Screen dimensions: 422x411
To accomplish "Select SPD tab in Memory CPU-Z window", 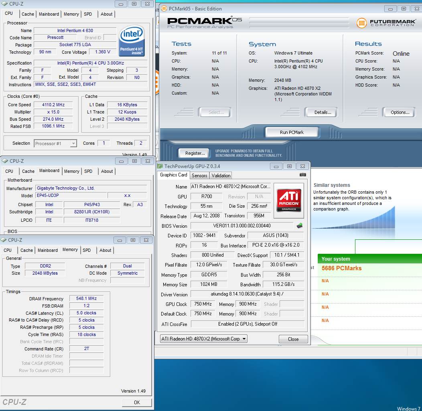I will pyautogui.click(x=87, y=250).
